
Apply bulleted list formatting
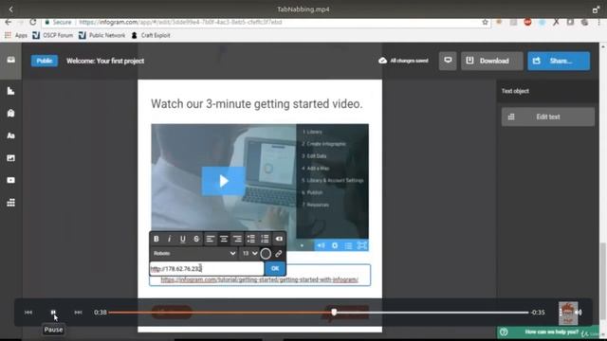tap(250, 239)
